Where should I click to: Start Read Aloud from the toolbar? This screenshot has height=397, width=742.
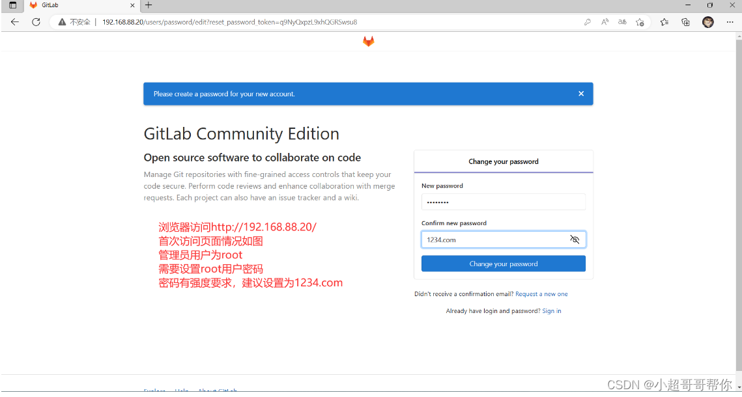[605, 21]
